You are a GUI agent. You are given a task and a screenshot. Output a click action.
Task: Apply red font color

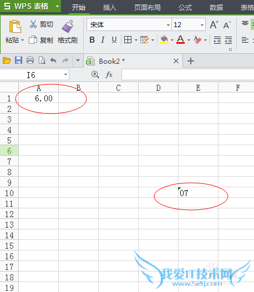coord(180,40)
